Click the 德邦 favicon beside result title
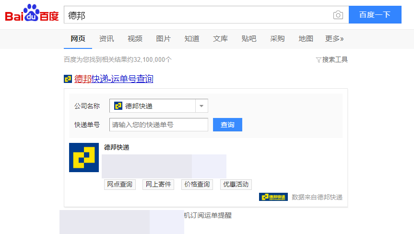 point(68,79)
